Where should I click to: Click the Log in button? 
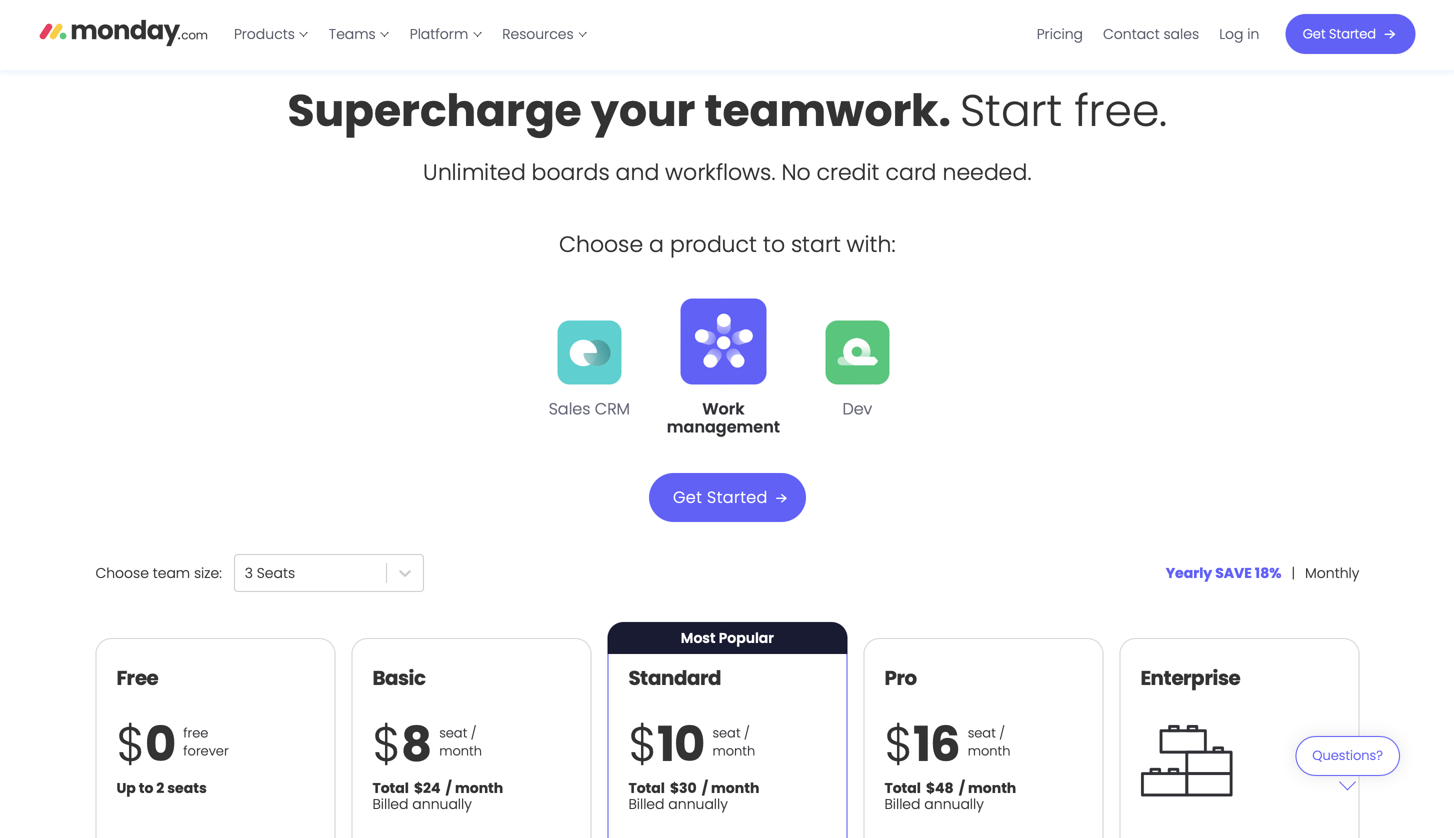pos(1239,34)
